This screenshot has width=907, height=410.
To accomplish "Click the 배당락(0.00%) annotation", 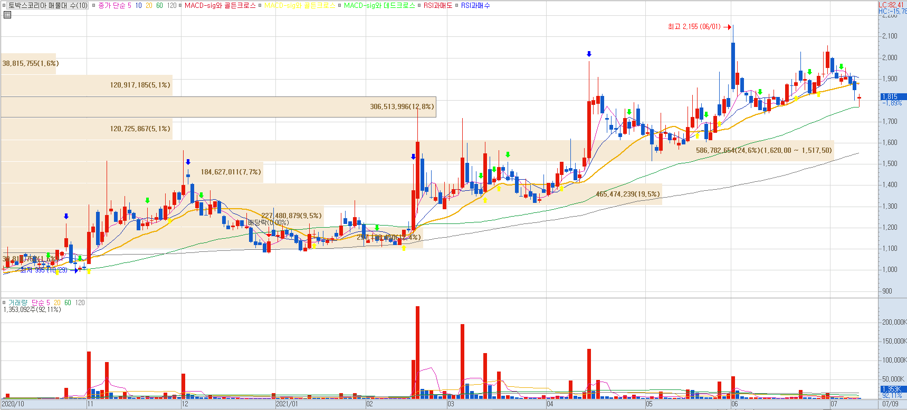I will [x=269, y=222].
